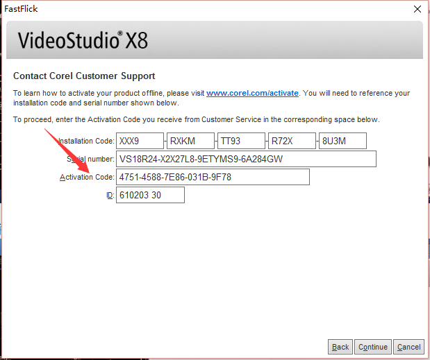
Task: Go back with the Back button
Action: [x=340, y=347]
